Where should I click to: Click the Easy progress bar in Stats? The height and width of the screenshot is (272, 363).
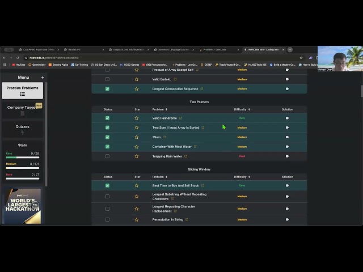point(23,158)
